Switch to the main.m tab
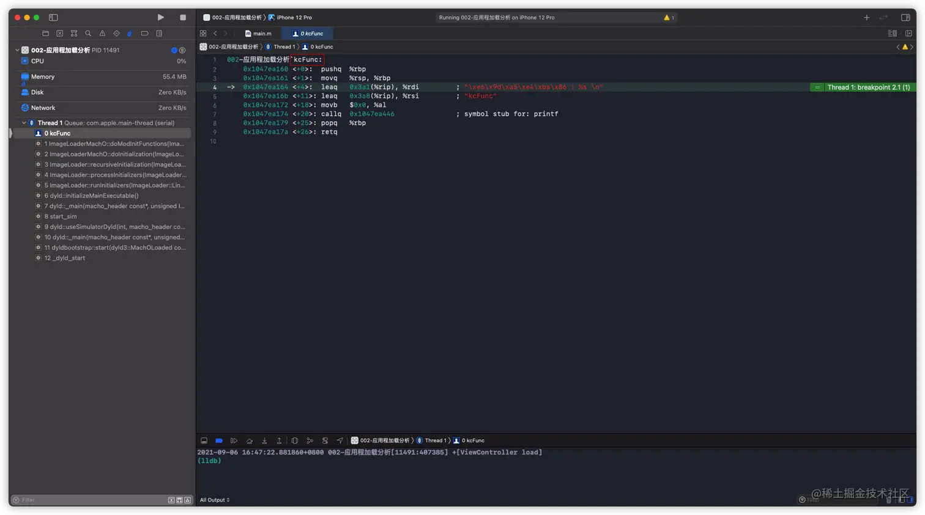The width and height of the screenshot is (925, 515). click(x=258, y=34)
